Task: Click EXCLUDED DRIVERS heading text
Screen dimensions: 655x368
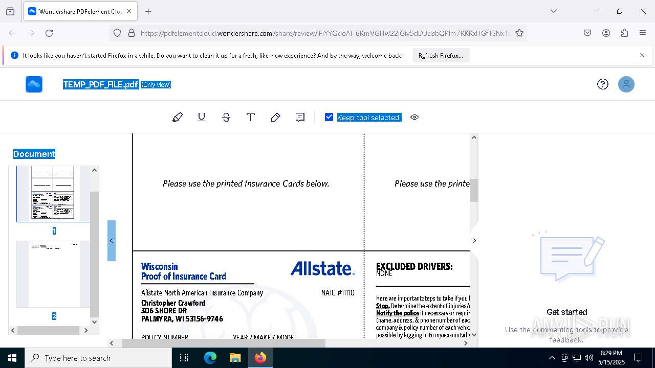Action: pyautogui.click(x=414, y=266)
